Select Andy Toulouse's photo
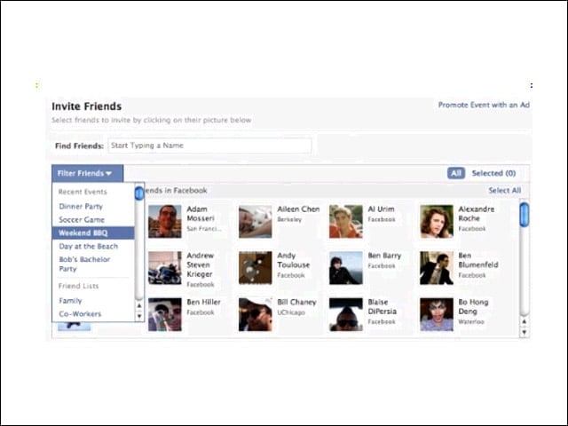Image resolution: width=568 pixels, height=426 pixels. (x=256, y=268)
